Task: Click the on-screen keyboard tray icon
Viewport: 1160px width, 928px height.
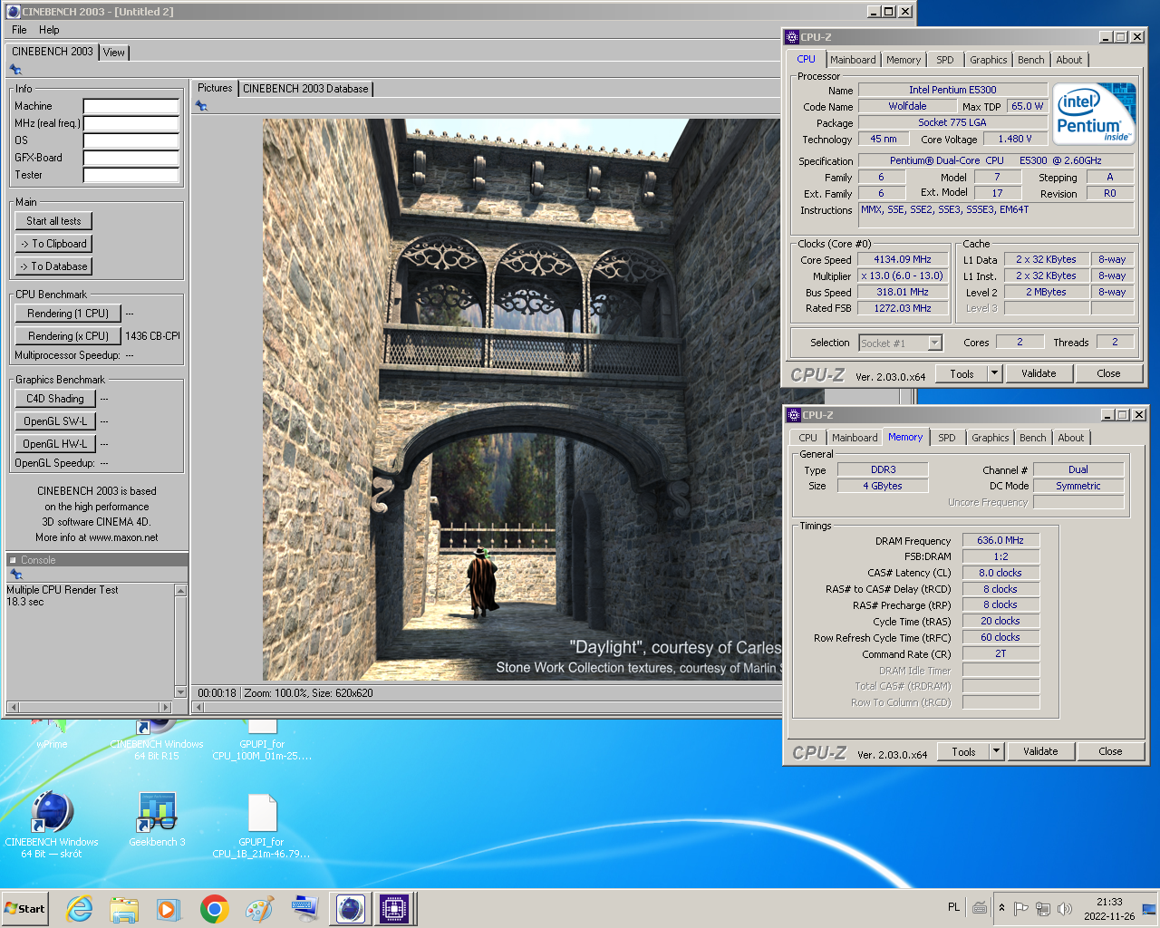Action: [980, 907]
